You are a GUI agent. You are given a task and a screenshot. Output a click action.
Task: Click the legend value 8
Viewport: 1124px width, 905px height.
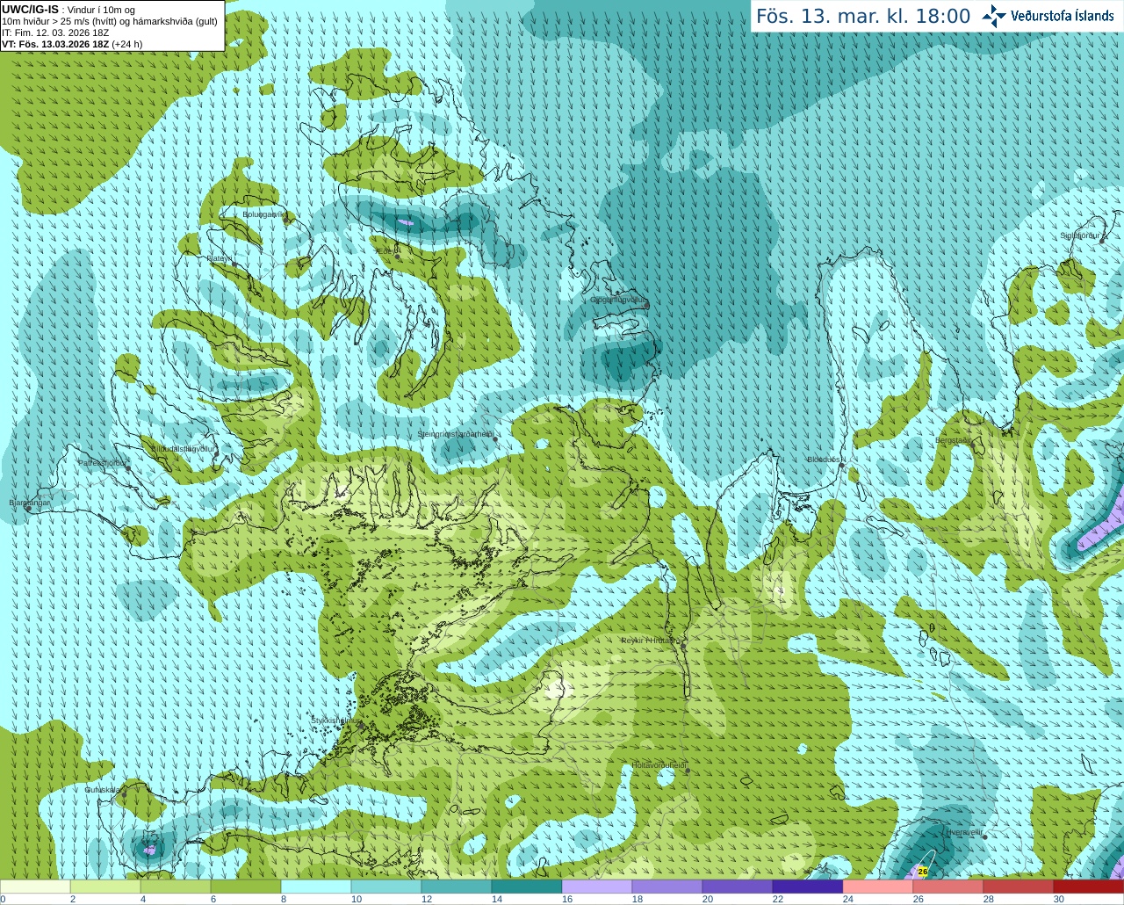click(x=283, y=899)
